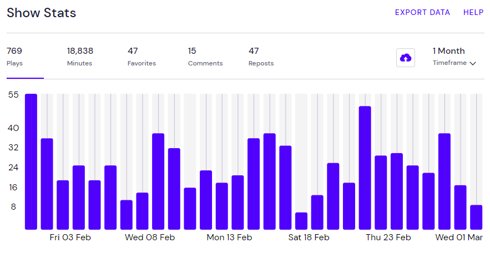Click the first tallest bar at 55 plays

tap(31, 161)
